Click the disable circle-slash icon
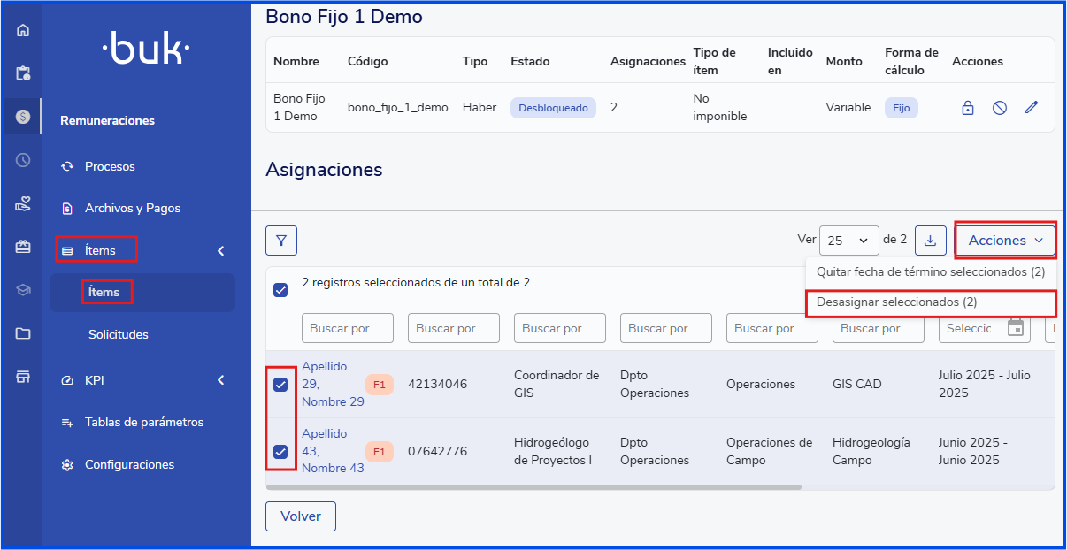The image size is (1067, 550). (999, 108)
